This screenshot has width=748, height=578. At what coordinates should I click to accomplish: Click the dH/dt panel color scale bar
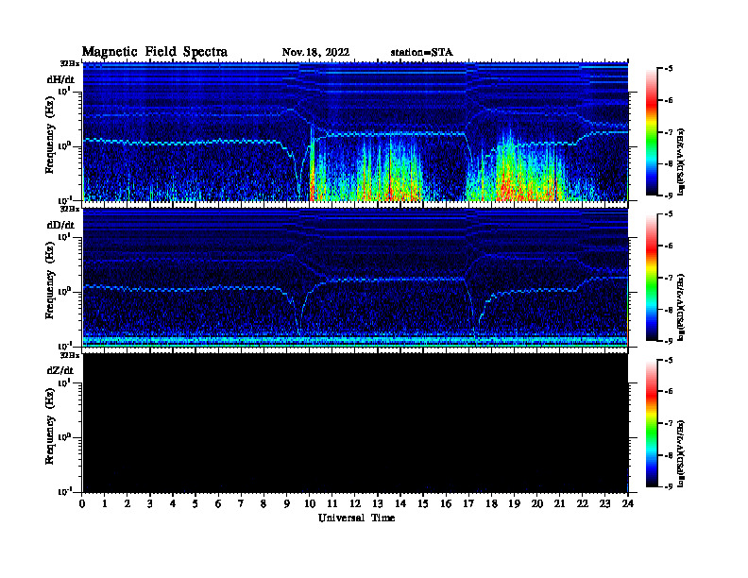pyautogui.click(x=652, y=132)
